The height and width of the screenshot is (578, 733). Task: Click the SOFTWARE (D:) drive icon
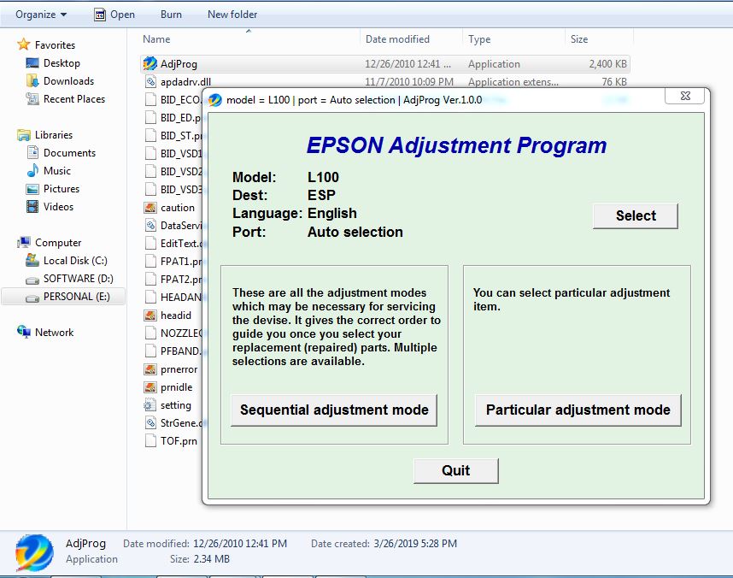32,280
